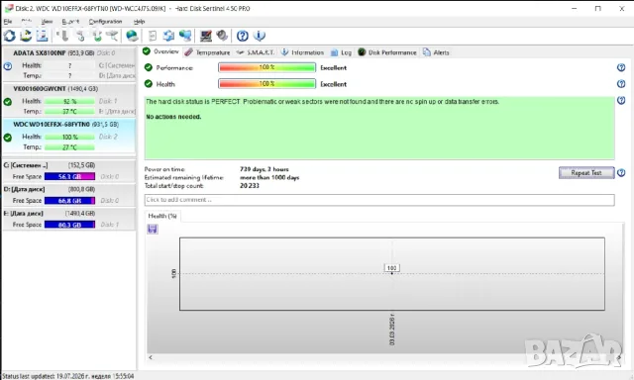Select the VK001600GWCNT disk entry

coord(69,100)
